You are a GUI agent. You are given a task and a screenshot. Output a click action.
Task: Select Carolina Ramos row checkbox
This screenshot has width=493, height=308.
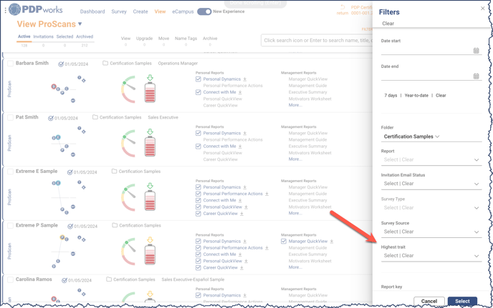[10, 279]
